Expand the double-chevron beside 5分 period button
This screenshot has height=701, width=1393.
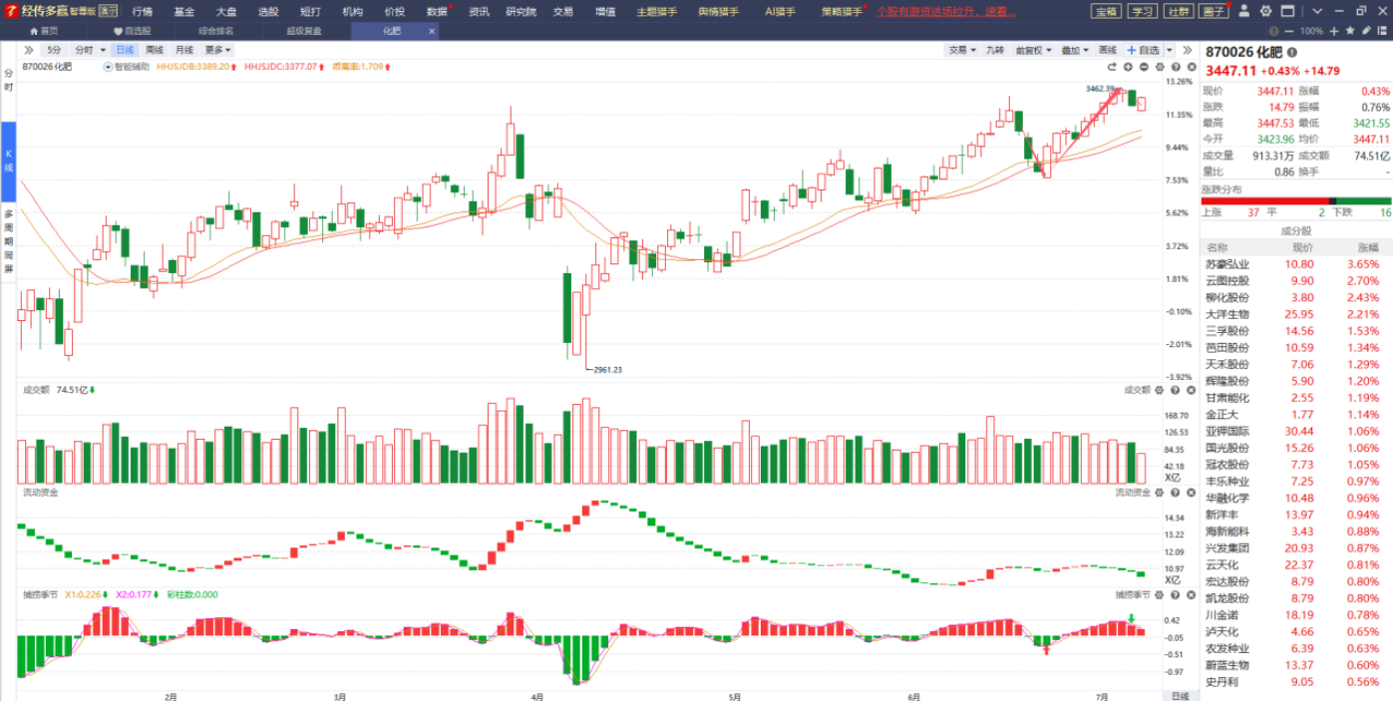coord(29,50)
